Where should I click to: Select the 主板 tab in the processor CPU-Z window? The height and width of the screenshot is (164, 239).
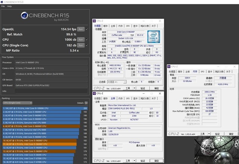113,26
